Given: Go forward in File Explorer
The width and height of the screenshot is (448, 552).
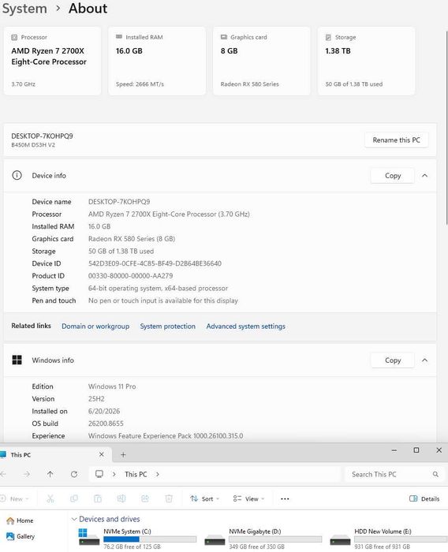Looking at the screenshot, I should [27, 475].
